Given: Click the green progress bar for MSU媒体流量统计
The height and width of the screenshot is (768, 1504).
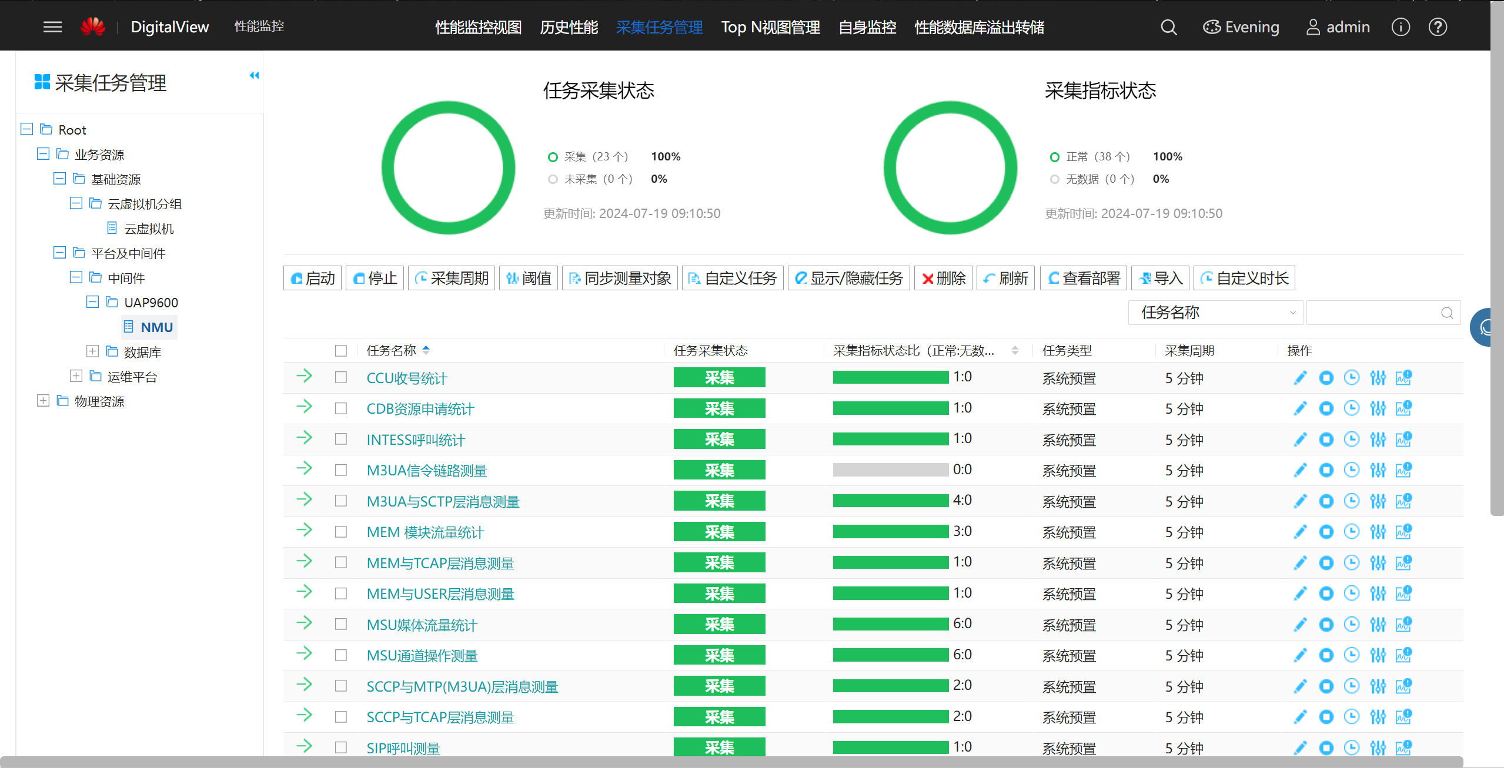Looking at the screenshot, I should (891, 624).
